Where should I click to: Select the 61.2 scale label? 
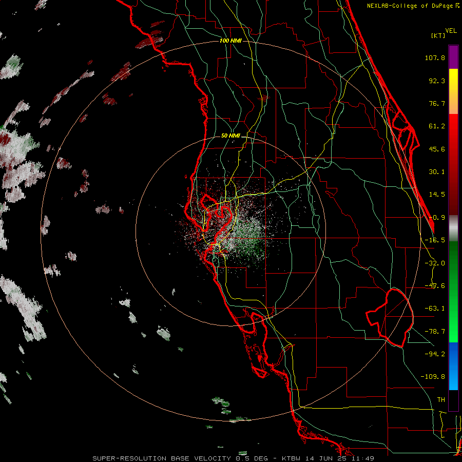[437, 126]
